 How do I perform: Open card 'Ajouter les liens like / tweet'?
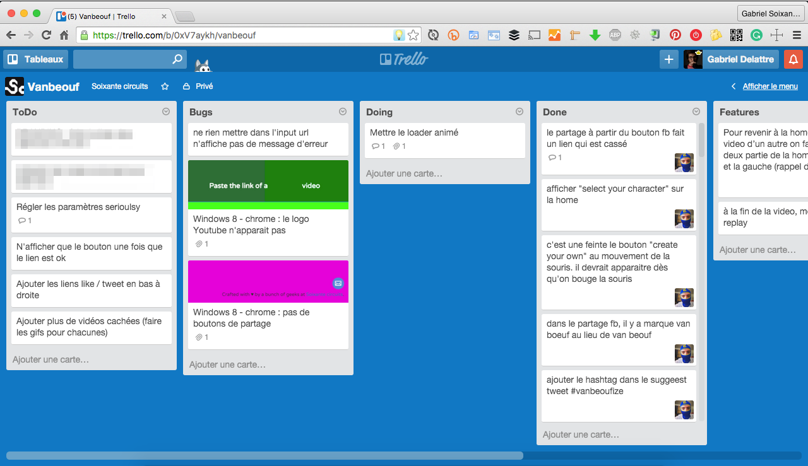92,290
